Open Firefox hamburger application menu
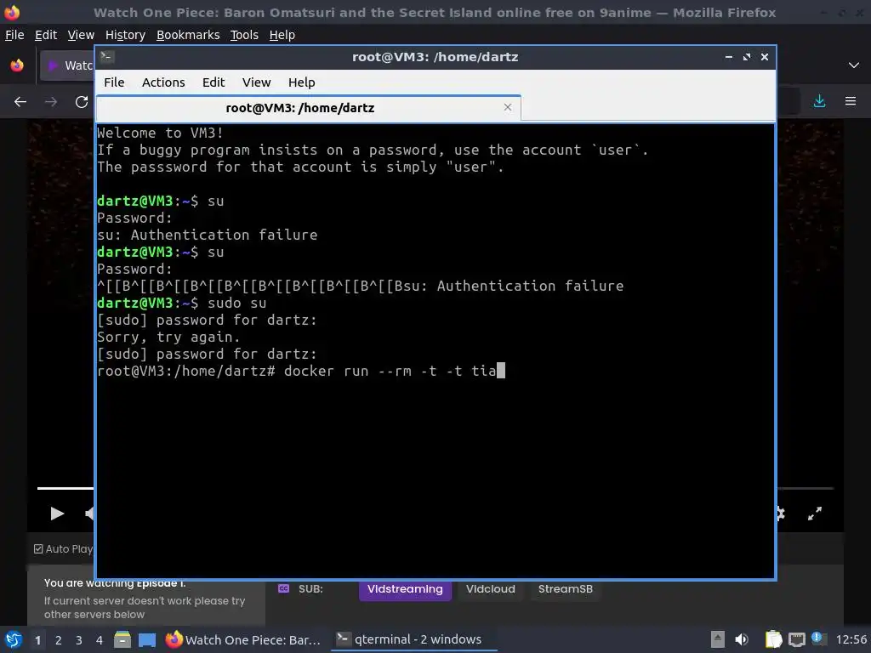 pyautogui.click(x=851, y=101)
